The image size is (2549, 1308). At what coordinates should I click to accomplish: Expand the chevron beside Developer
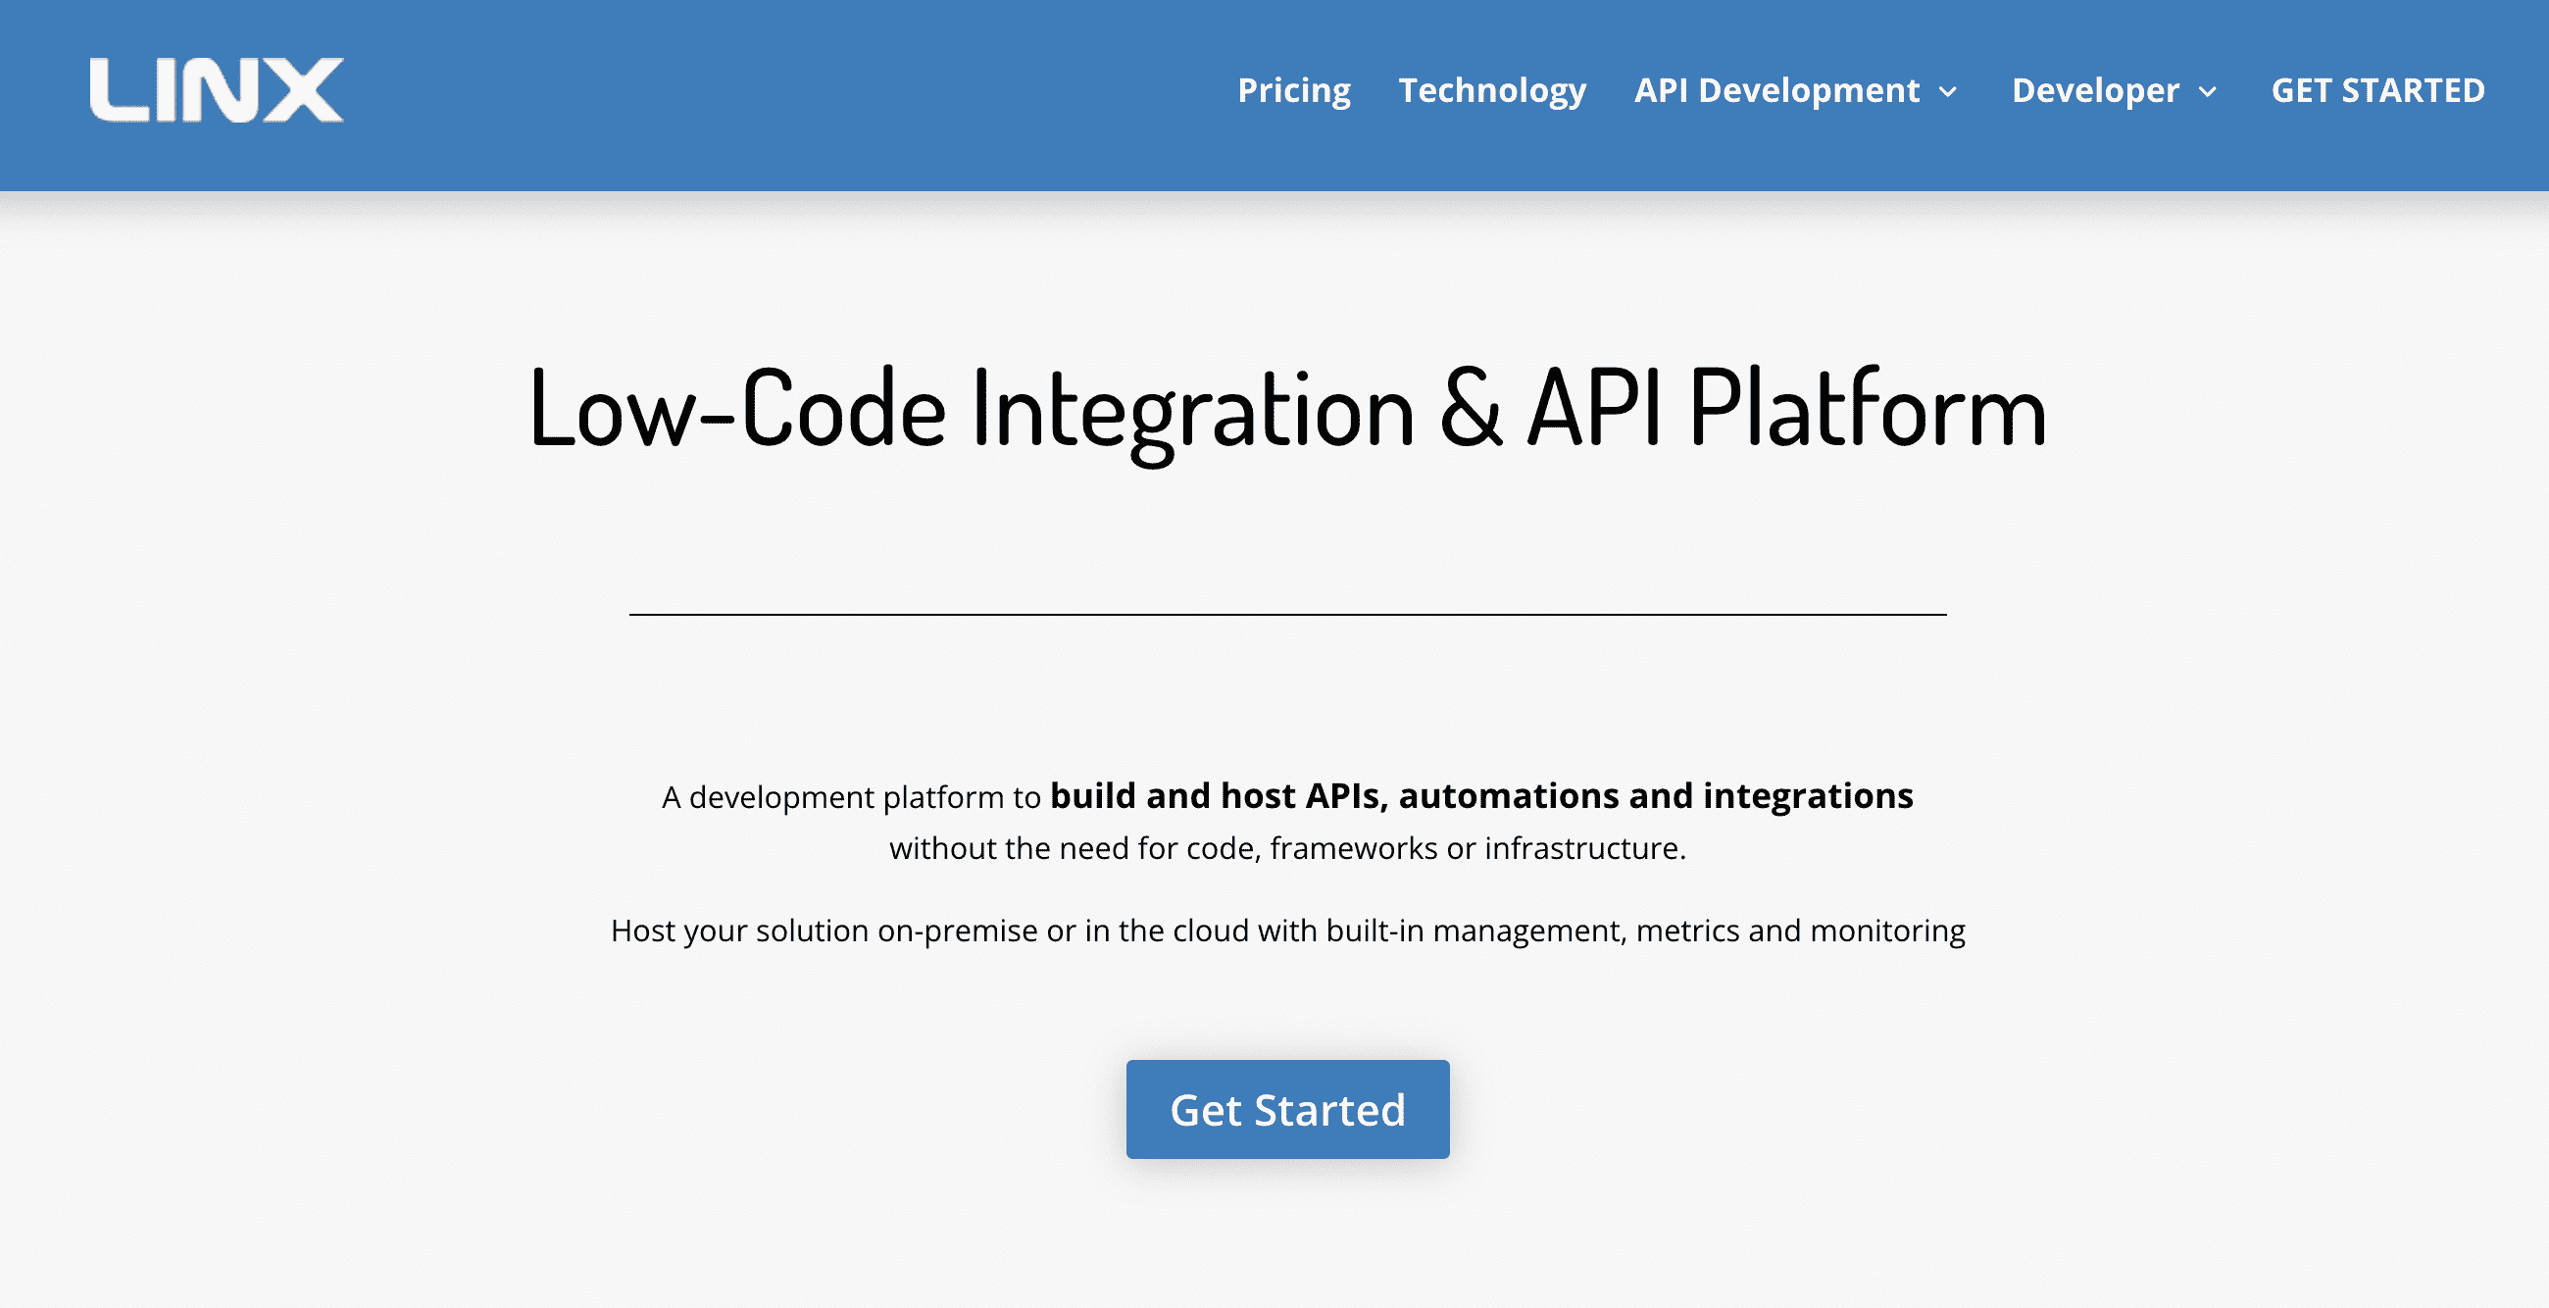tap(2207, 92)
